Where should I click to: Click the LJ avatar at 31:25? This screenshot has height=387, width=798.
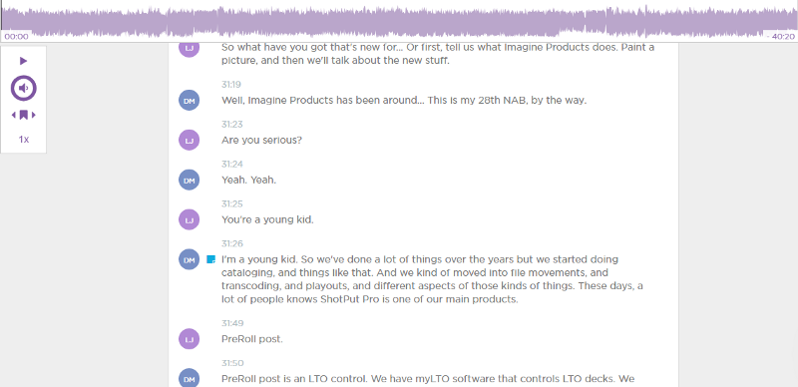tap(189, 219)
